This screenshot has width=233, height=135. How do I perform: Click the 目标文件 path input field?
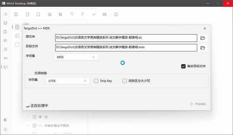[x=126, y=48]
